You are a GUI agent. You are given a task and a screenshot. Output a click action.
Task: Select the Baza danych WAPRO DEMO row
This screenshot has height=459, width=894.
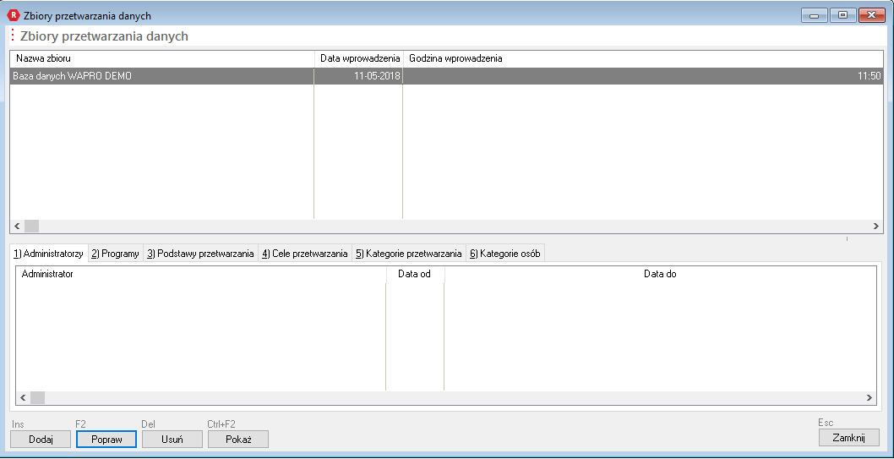tap(447, 76)
